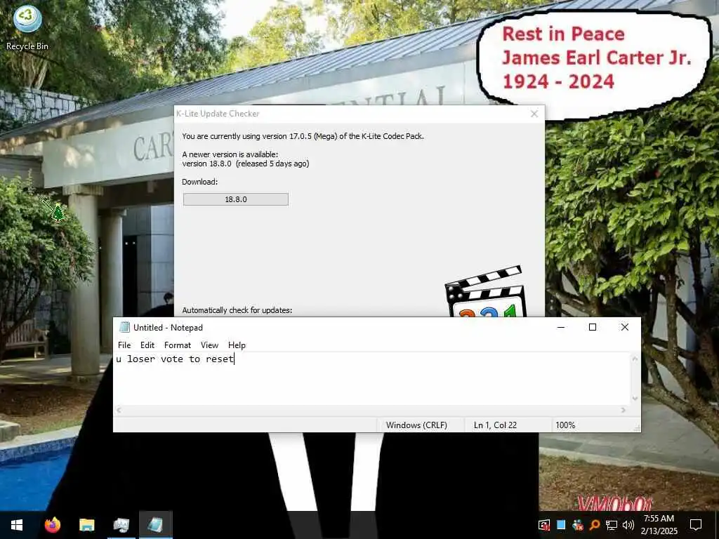The height and width of the screenshot is (539, 719).
Task: Click the 'Automatically check for updates:' label
Action: [237, 310]
